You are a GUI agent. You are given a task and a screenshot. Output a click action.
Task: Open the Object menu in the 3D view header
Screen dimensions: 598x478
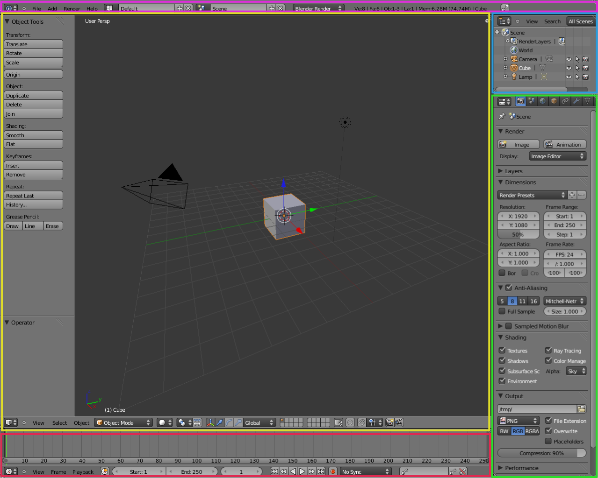81,422
